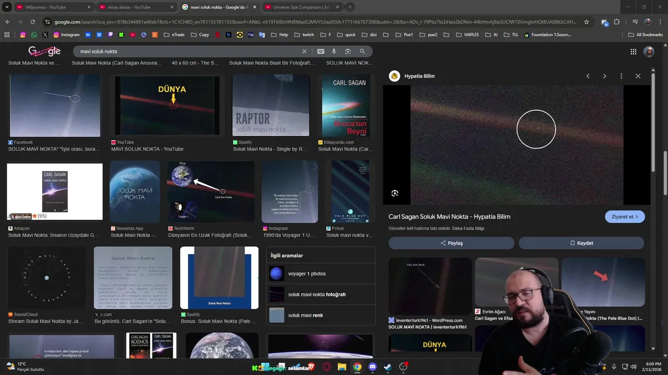
Task: Close the mavi soluk nokta tab
Action: [255, 7]
